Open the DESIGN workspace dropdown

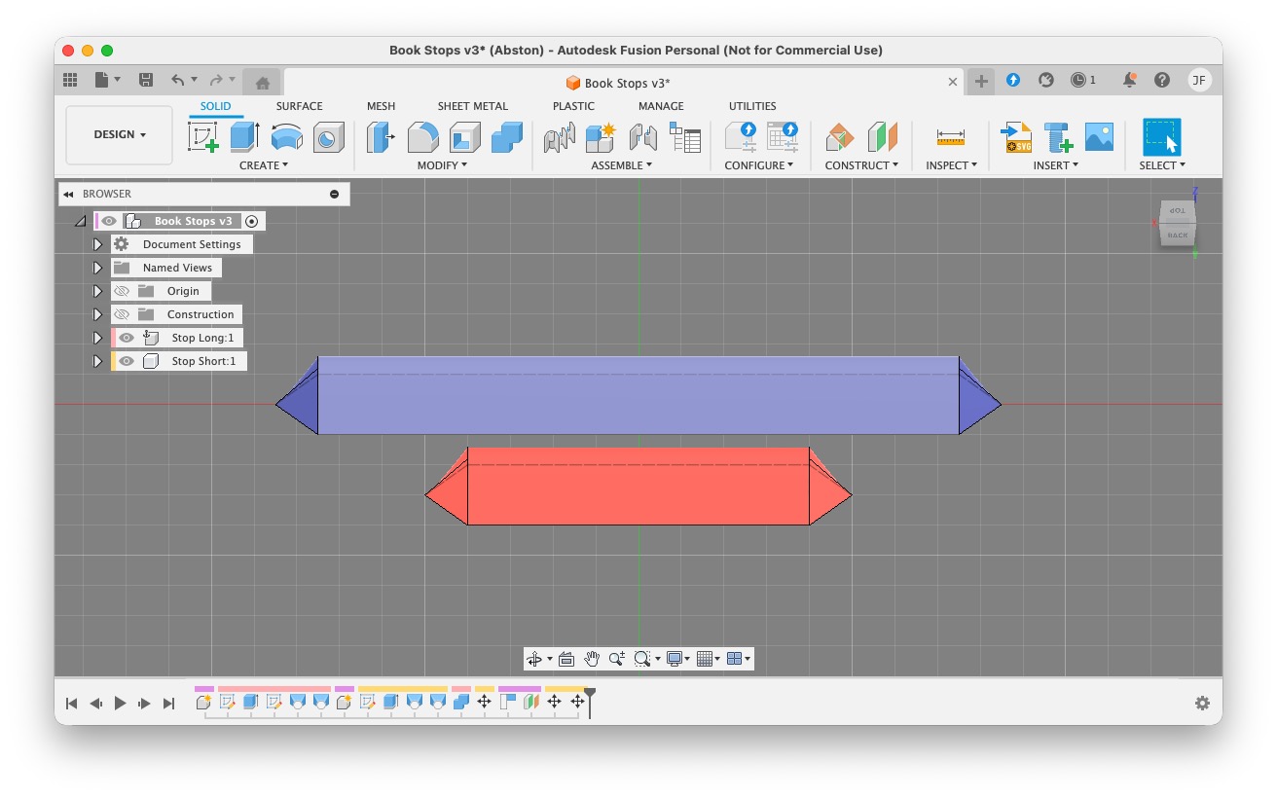(120, 135)
